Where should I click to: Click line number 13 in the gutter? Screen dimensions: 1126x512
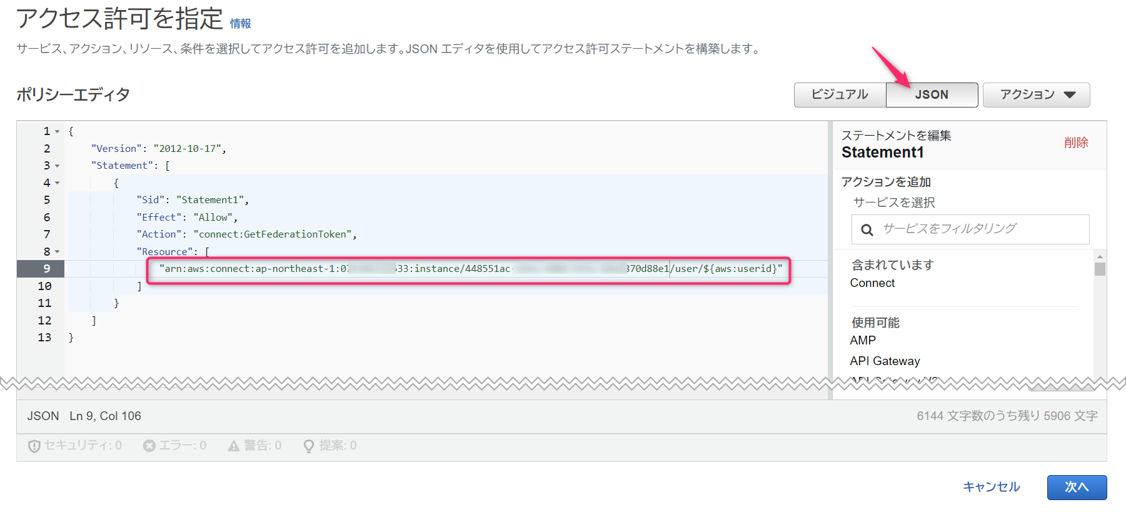click(44, 338)
